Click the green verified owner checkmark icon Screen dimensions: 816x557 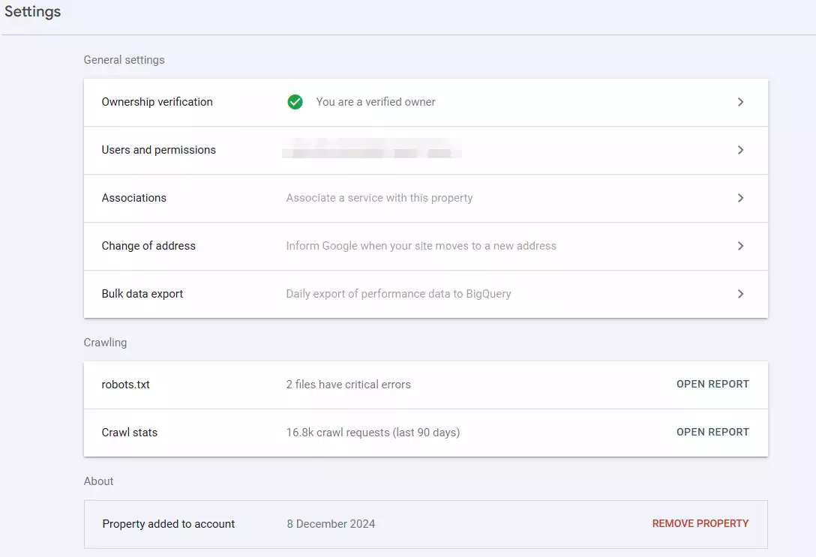295,101
